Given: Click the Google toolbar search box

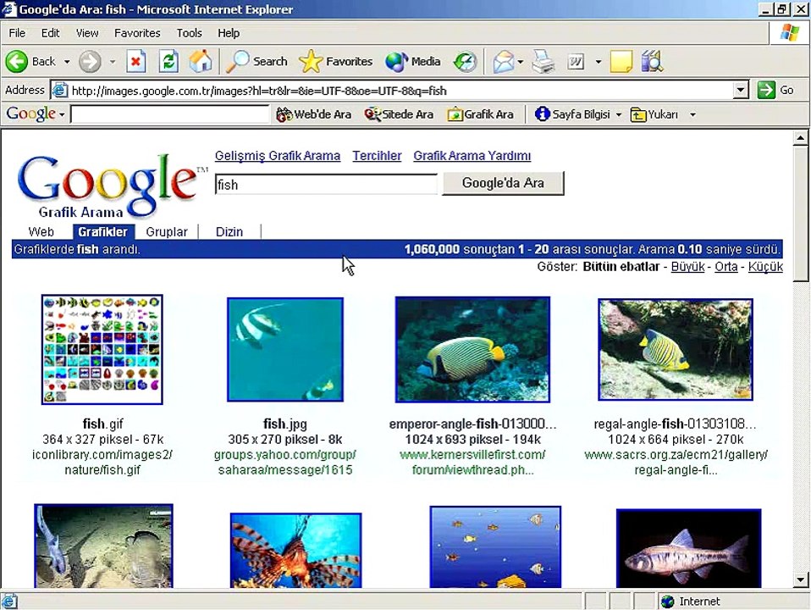Looking at the screenshot, I should click(170, 114).
